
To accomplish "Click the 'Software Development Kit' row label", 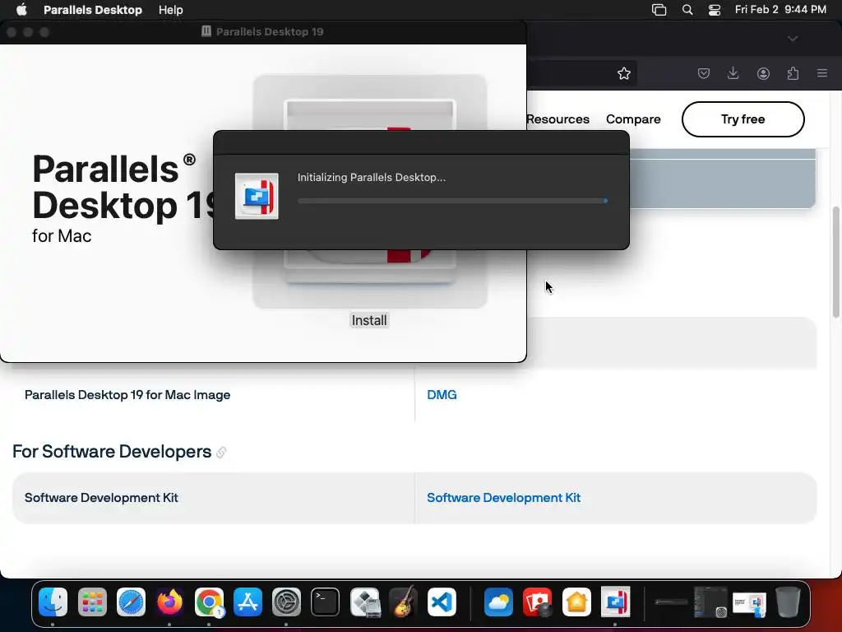I will (101, 498).
